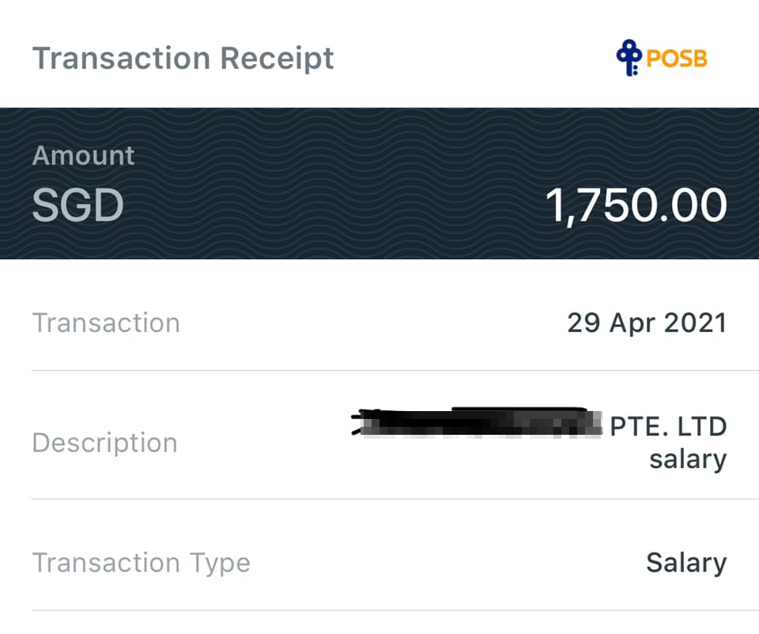Image resolution: width=759 pixels, height=634 pixels.
Task: Tap the date 29 Apr 2021
Action: (x=646, y=323)
